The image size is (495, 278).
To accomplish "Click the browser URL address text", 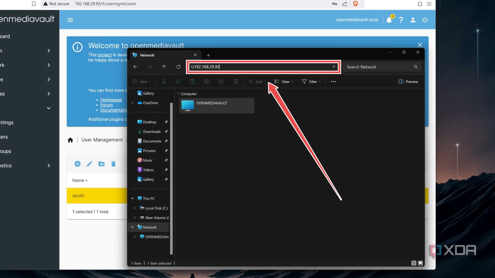I will click(106, 4).
